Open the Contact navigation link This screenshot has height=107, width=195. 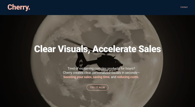click(184, 7)
